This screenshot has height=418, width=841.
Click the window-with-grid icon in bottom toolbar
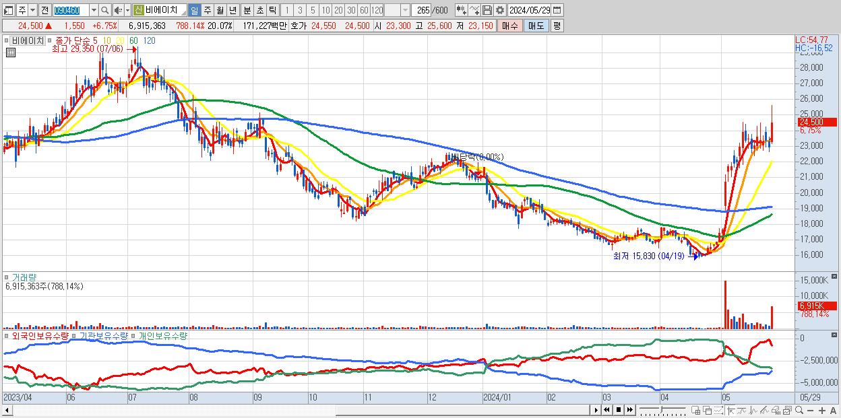[x=696, y=411]
